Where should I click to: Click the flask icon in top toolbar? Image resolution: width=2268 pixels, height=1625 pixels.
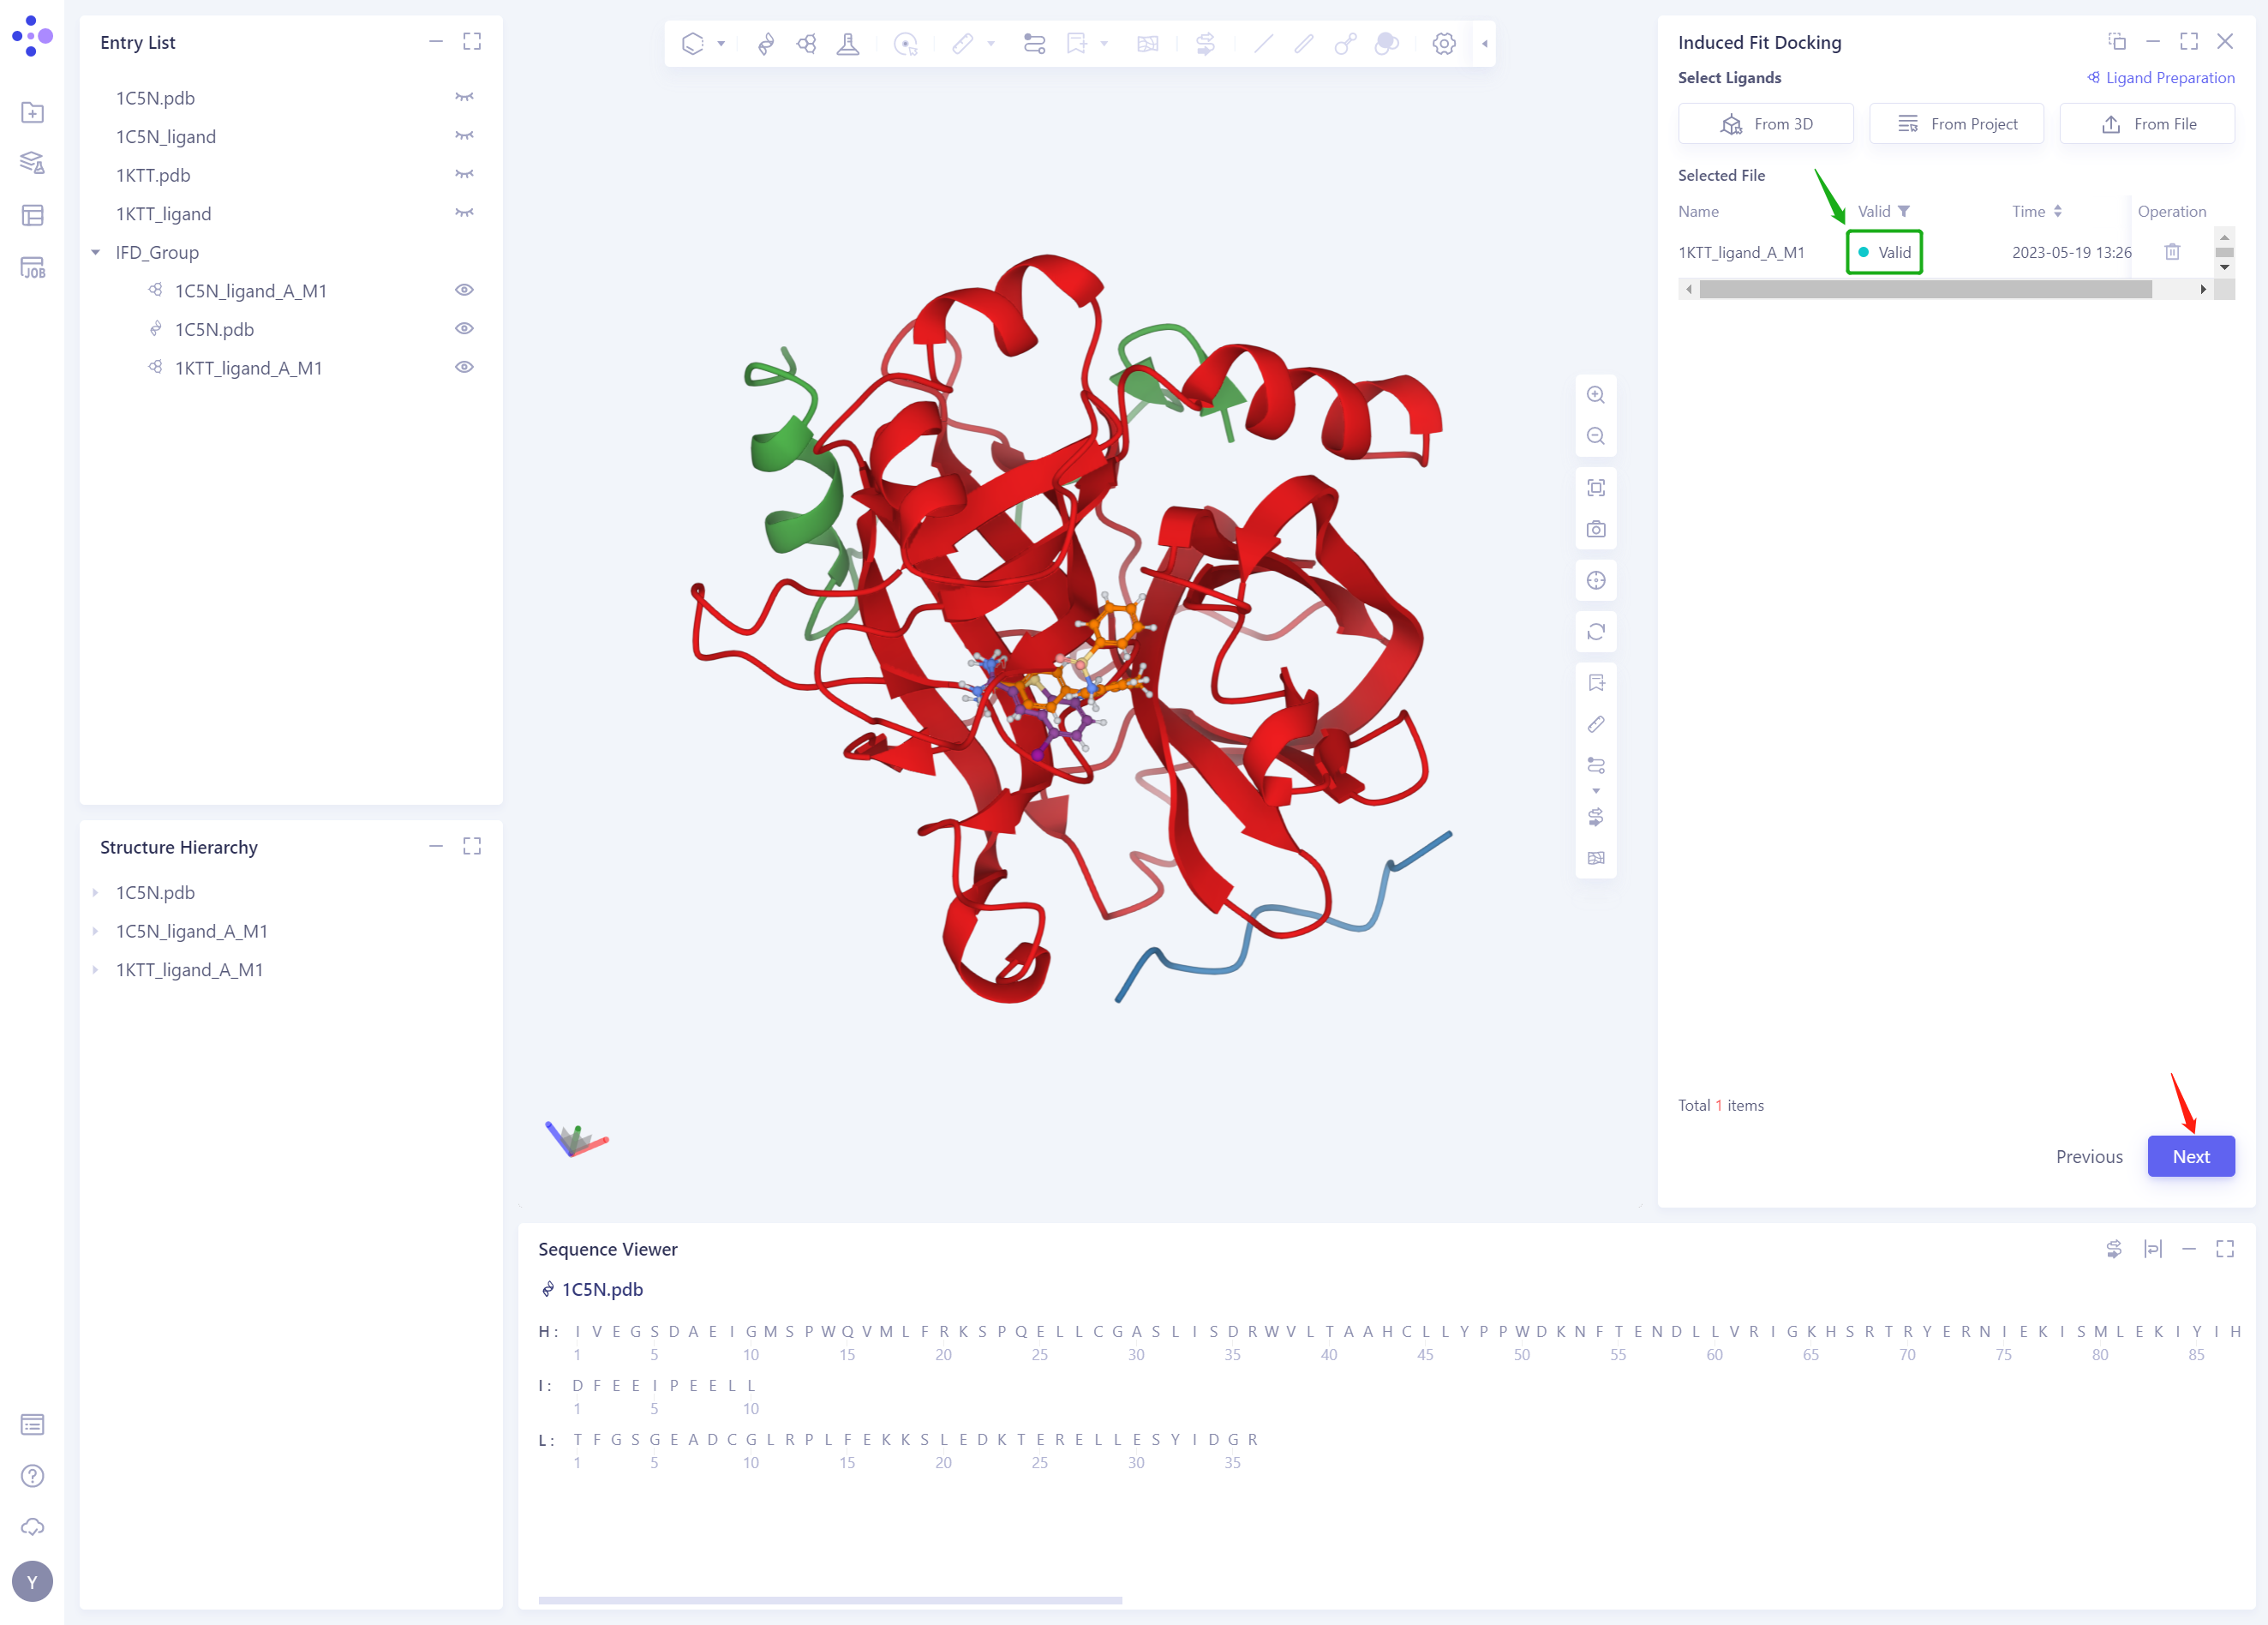[x=848, y=44]
